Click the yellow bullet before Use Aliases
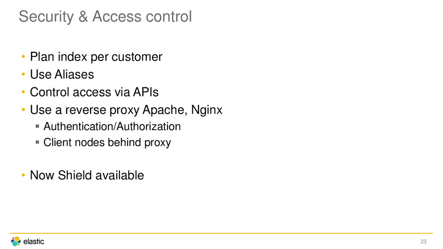Viewport: 443px width, 249px height. (x=23, y=74)
